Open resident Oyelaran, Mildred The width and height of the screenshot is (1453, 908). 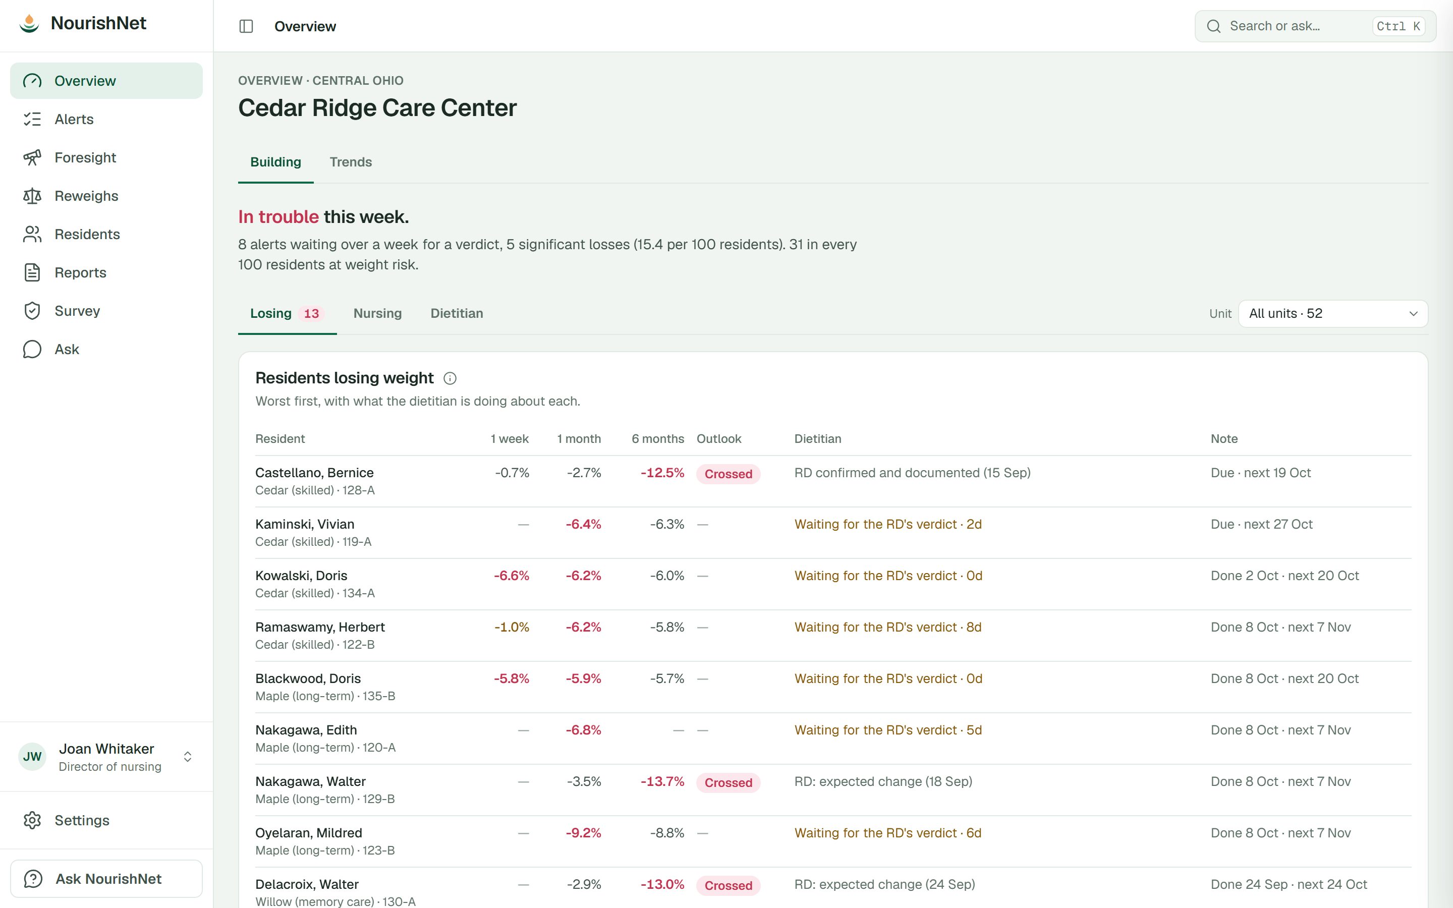pos(309,833)
